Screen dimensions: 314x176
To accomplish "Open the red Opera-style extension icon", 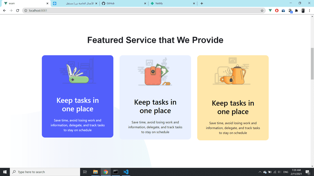I will pyautogui.click(x=277, y=11).
